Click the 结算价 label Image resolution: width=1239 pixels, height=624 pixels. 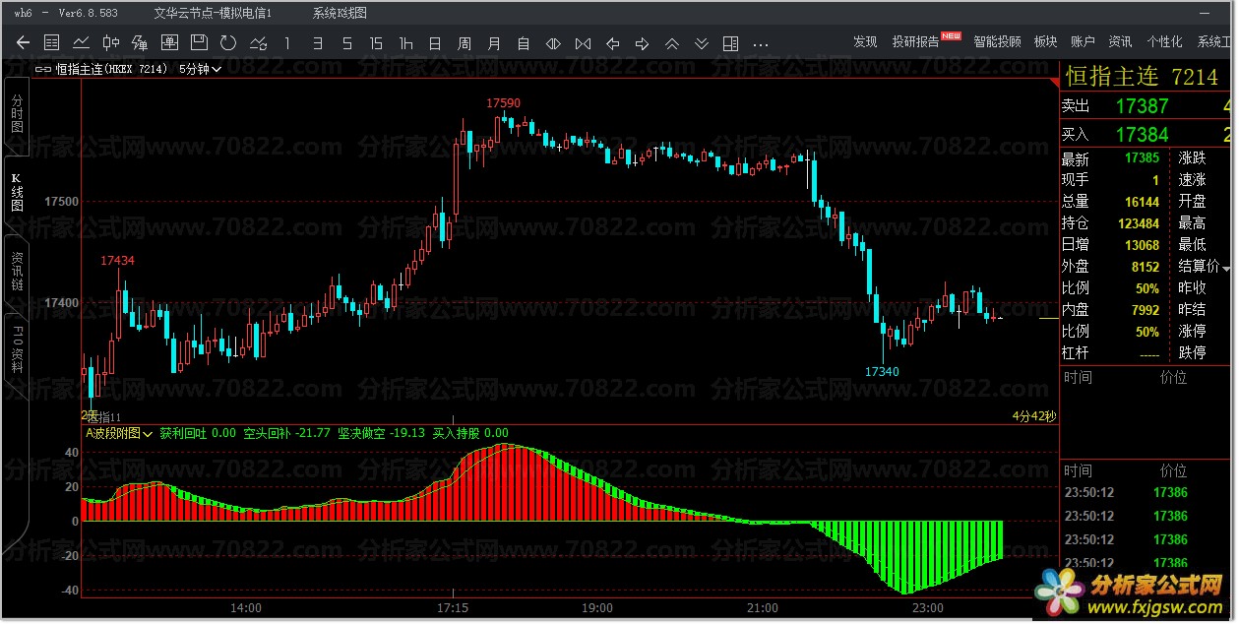1199,267
